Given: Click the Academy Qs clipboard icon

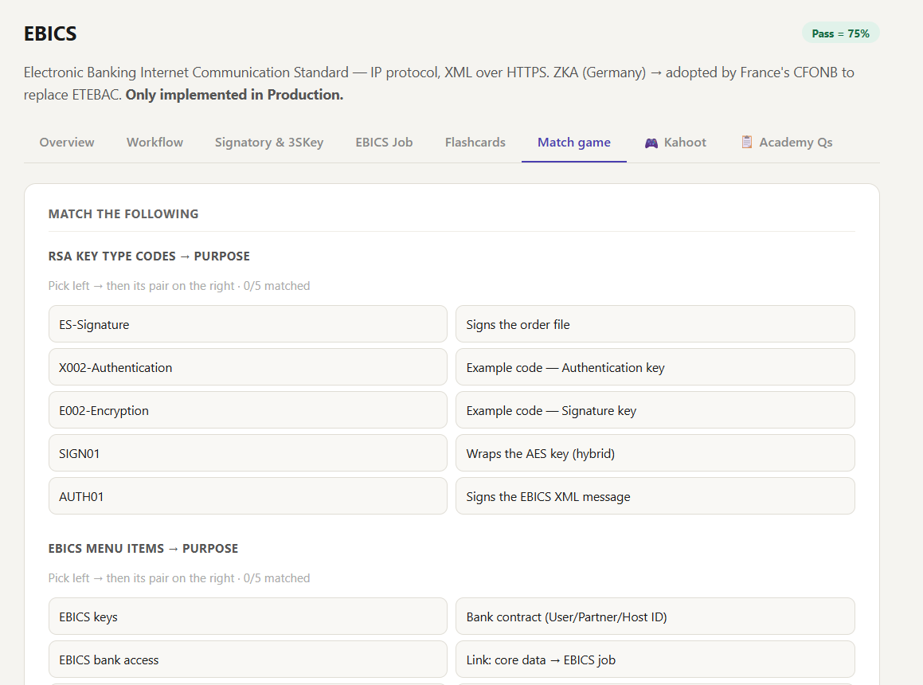Looking at the screenshot, I should (x=746, y=142).
